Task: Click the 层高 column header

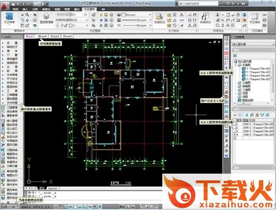Action: tap(246, 120)
